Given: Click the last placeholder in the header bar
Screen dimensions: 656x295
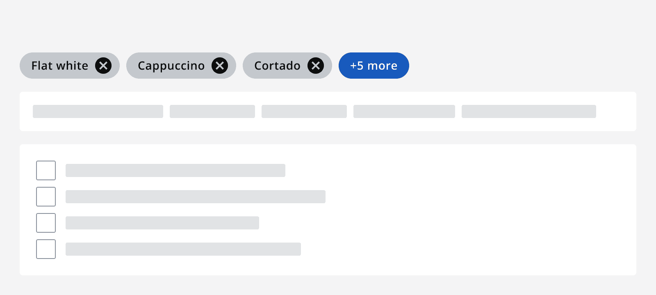Looking at the screenshot, I should click(529, 111).
